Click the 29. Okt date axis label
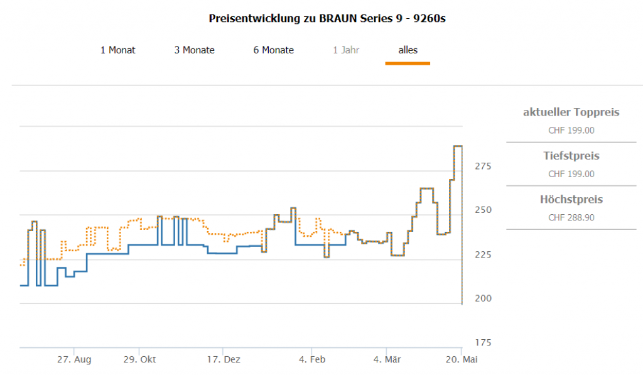The image size is (643, 375). point(139,360)
